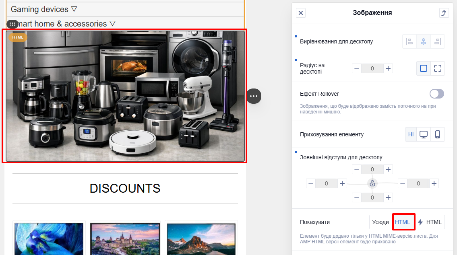Select the mountain lake TV product image
The width and height of the screenshot is (457, 255).
click(201, 239)
